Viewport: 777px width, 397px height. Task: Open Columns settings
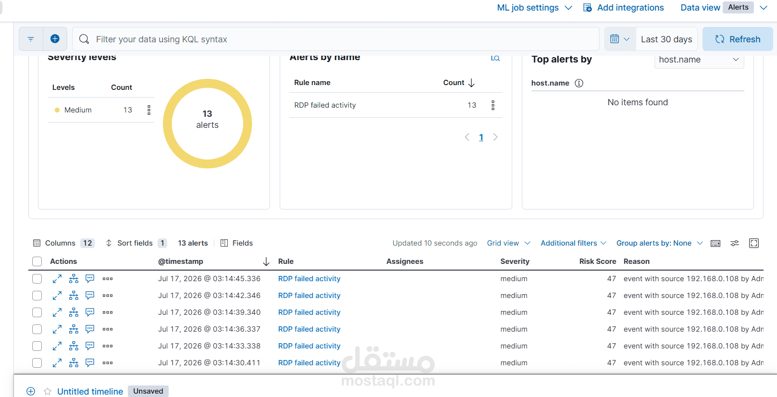tap(63, 243)
